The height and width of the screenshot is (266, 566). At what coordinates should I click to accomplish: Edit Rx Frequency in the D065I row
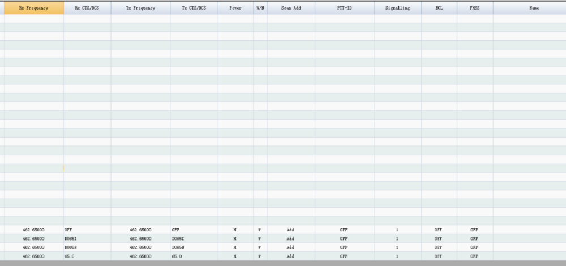pyautogui.click(x=33, y=239)
